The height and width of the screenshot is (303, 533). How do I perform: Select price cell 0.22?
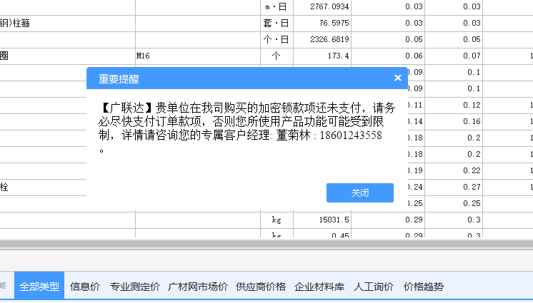[454, 170]
